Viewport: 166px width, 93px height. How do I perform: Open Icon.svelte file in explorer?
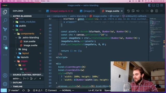coord(29,41)
